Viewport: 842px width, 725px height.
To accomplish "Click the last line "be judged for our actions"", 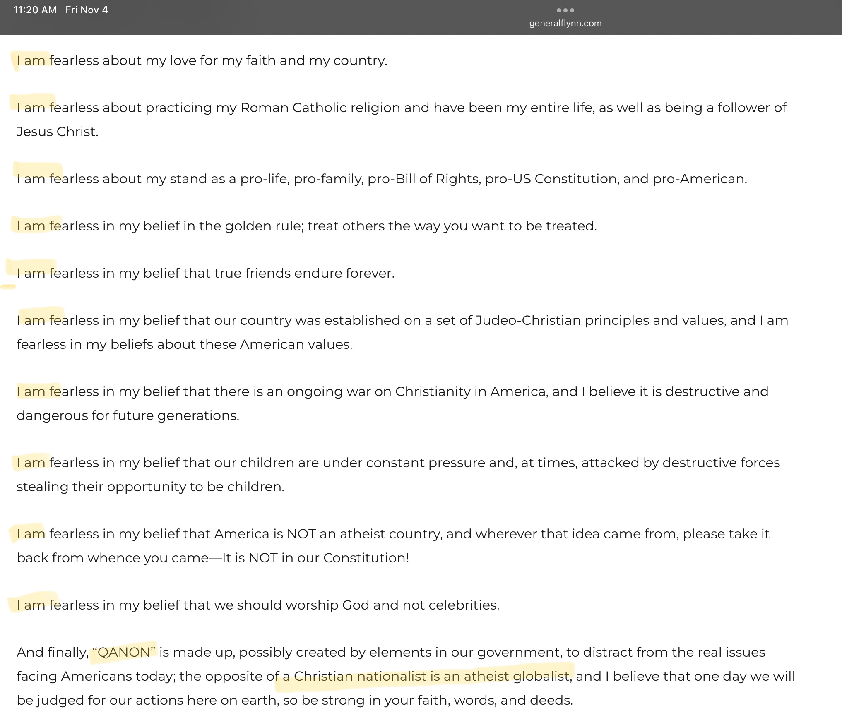I will click(x=295, y=700).
